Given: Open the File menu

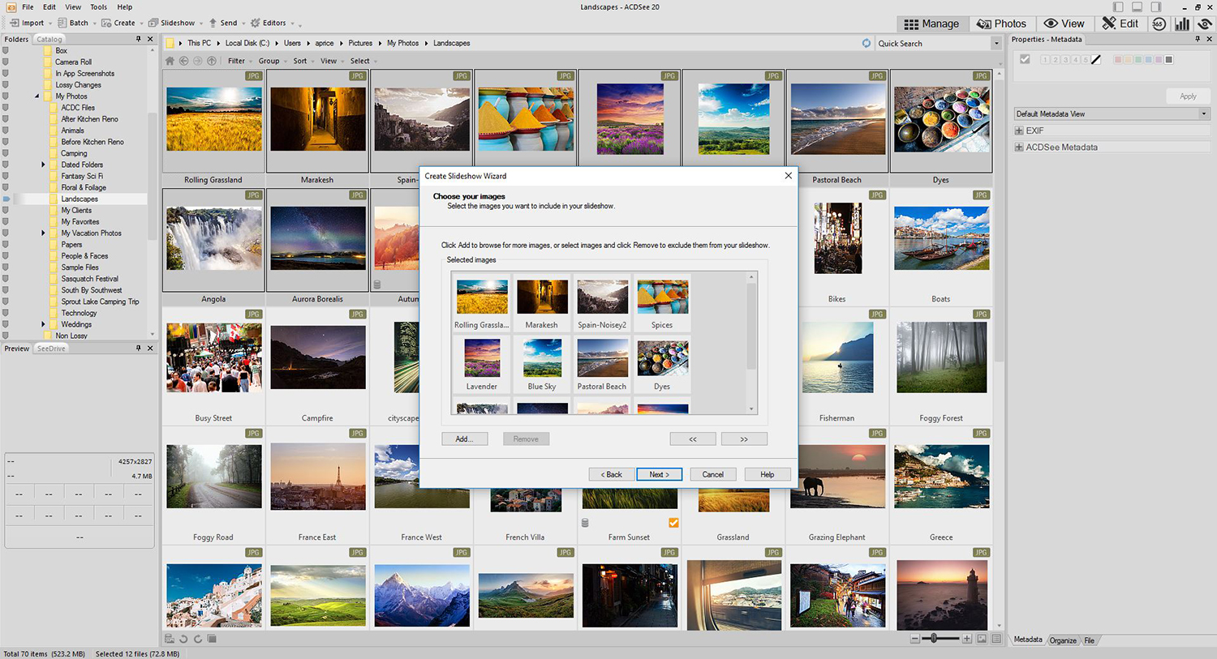Looking at the screenshot, I should pos(28,6).
